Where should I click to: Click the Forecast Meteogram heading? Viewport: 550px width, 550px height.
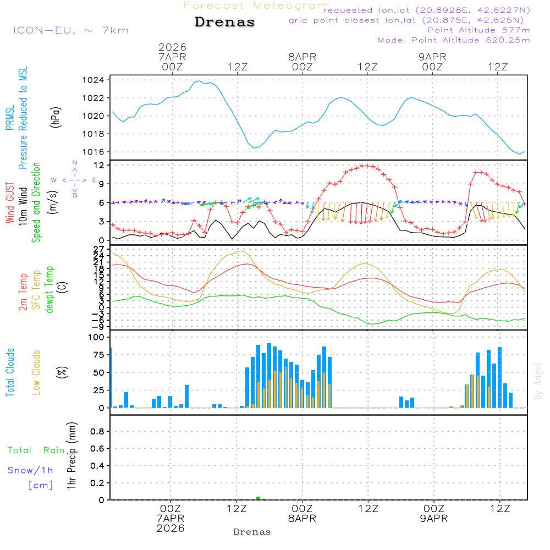click(256, 5)
